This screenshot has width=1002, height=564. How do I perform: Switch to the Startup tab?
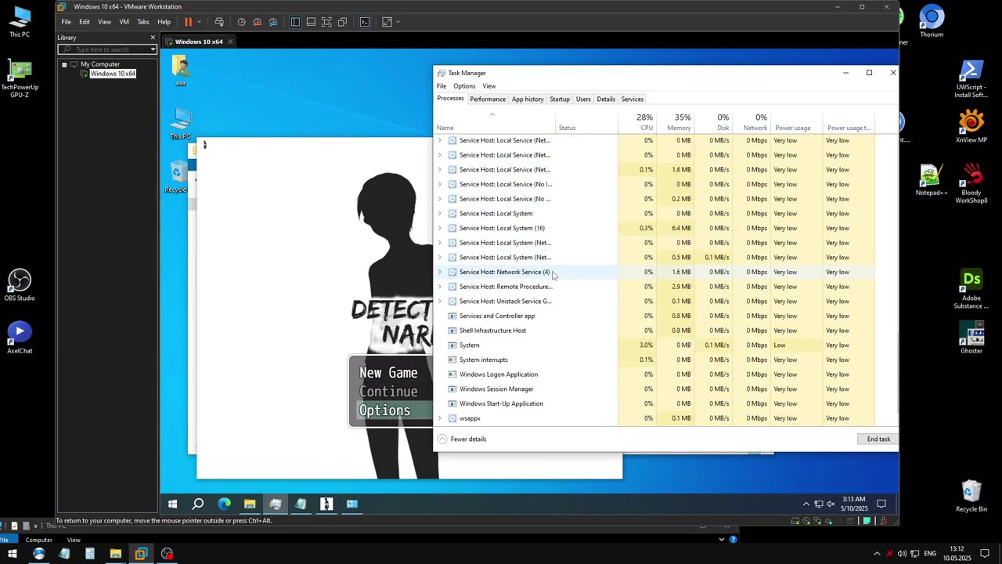tap(560, 99)
